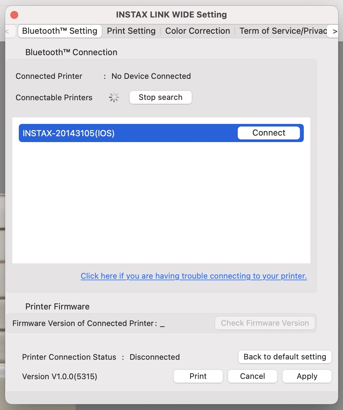Cancel the settings dialog

(252, 376)
